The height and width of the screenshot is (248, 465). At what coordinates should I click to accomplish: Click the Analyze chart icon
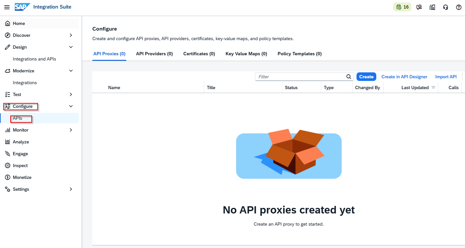(8, 142)
